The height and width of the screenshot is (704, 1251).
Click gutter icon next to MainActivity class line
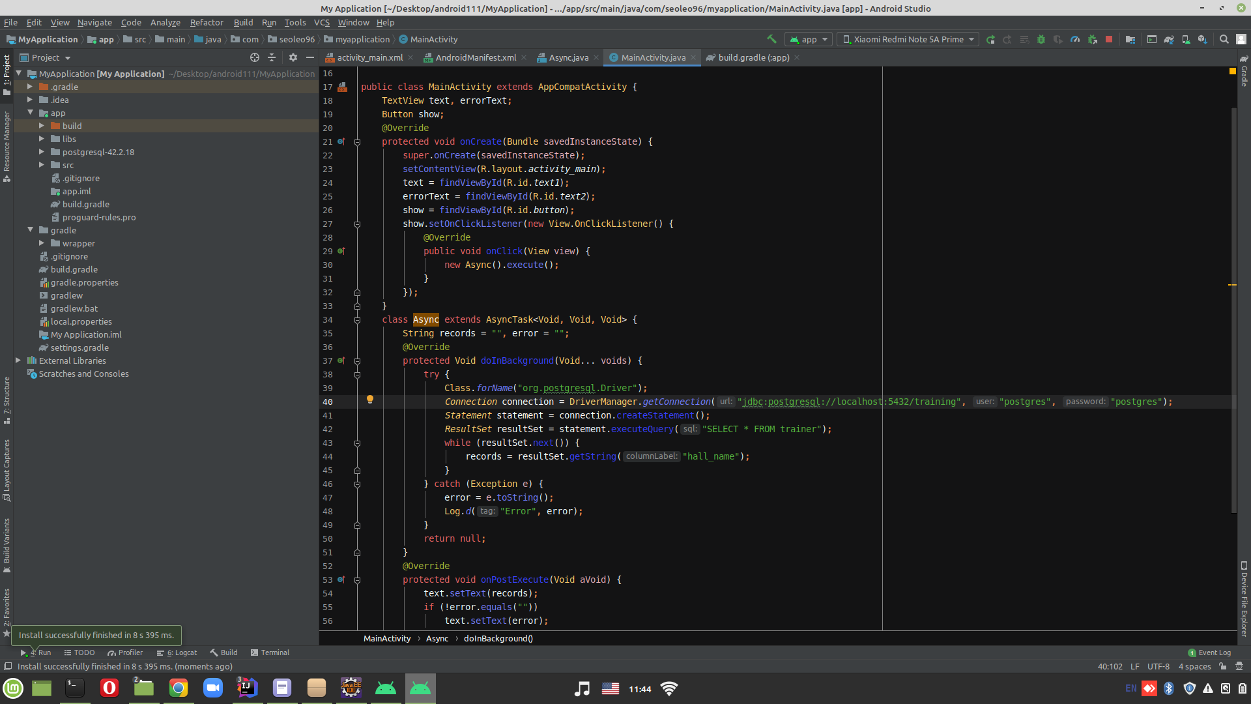pyautogui.click(x=342, y=87)
